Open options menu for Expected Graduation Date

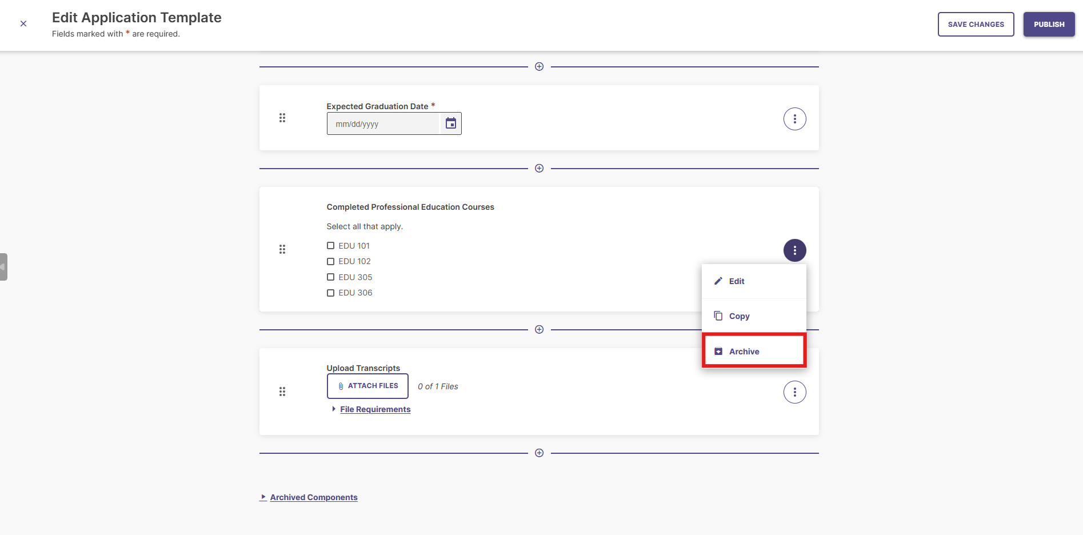tap(794, 119)
